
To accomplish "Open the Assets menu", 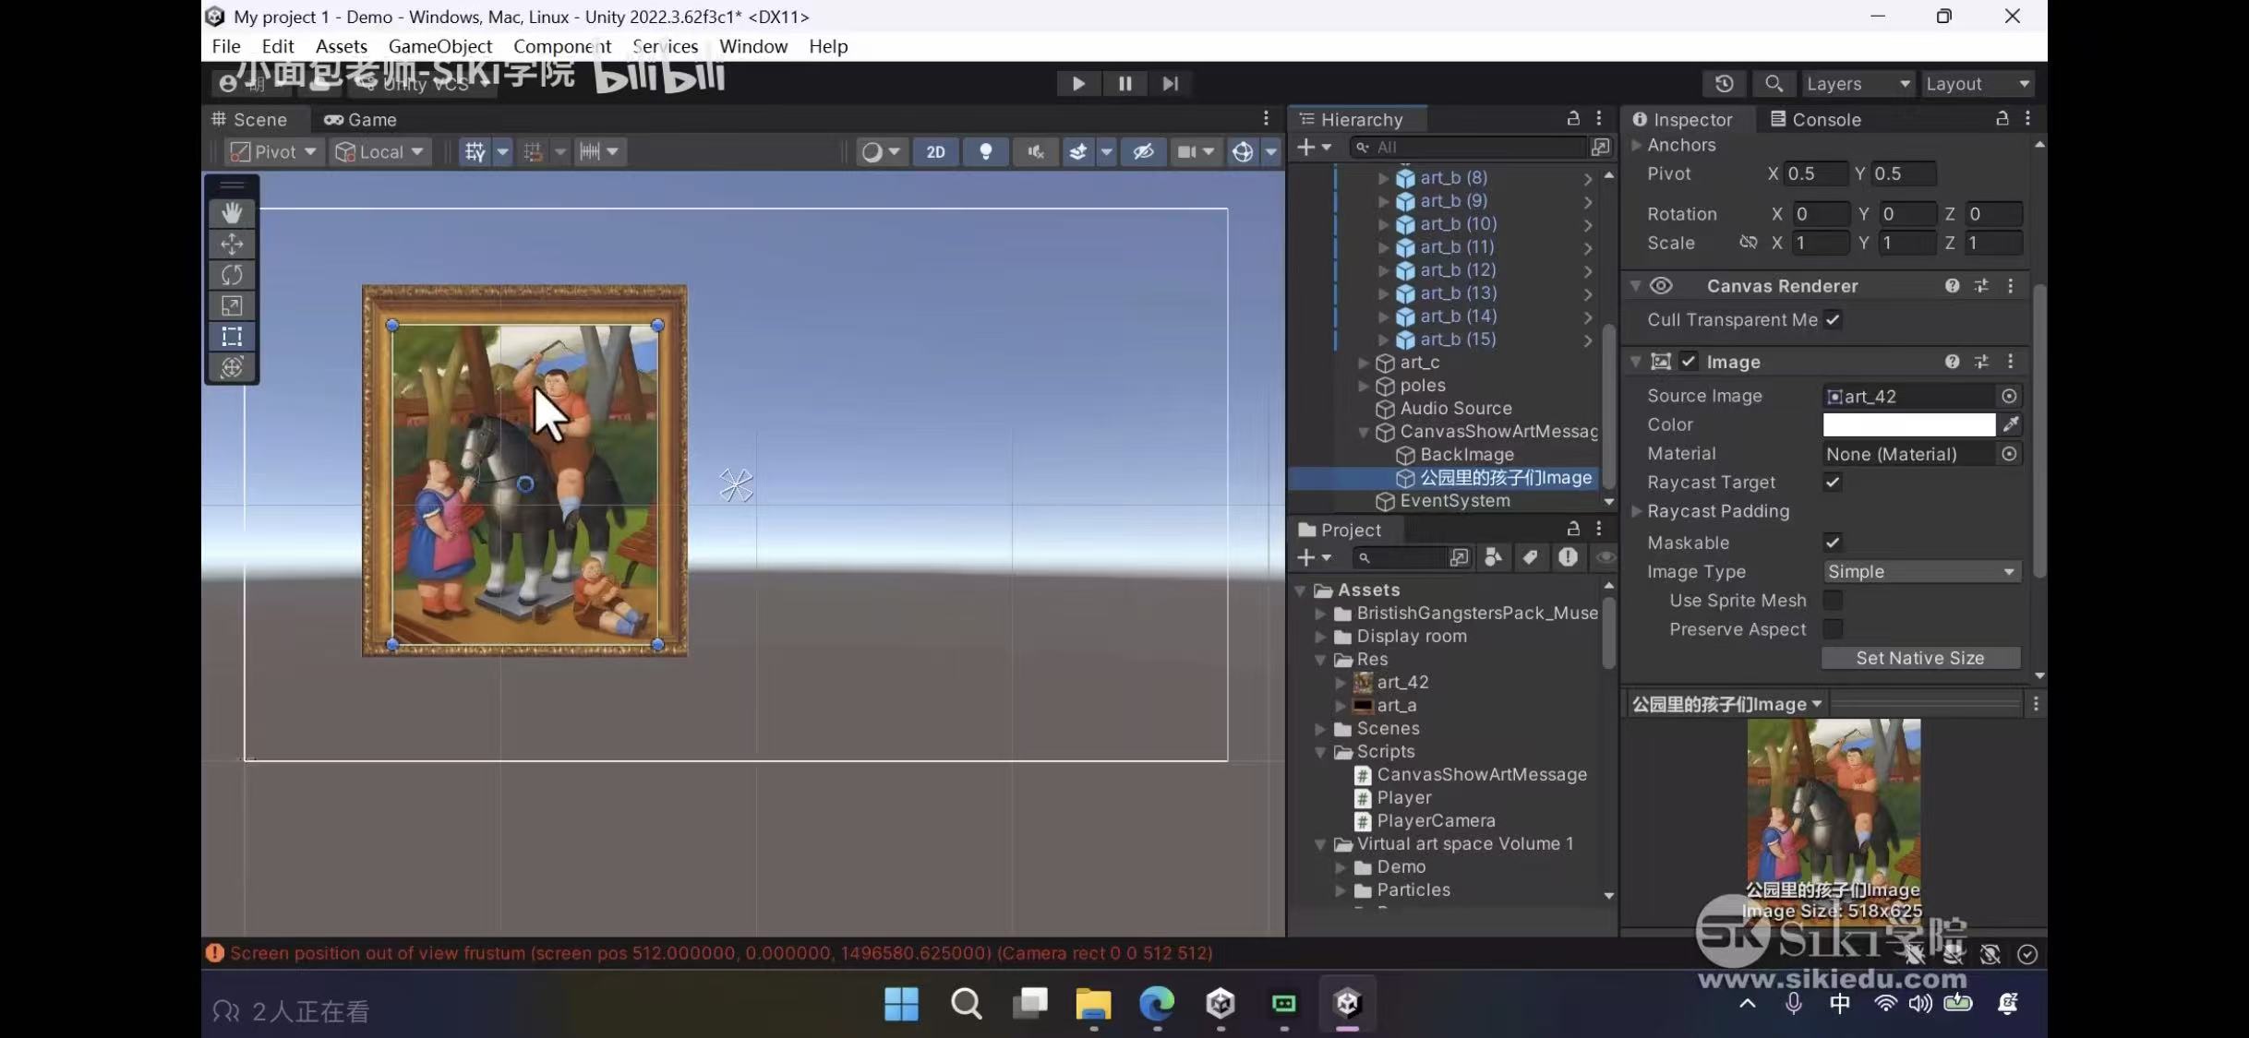I will 342,46.
